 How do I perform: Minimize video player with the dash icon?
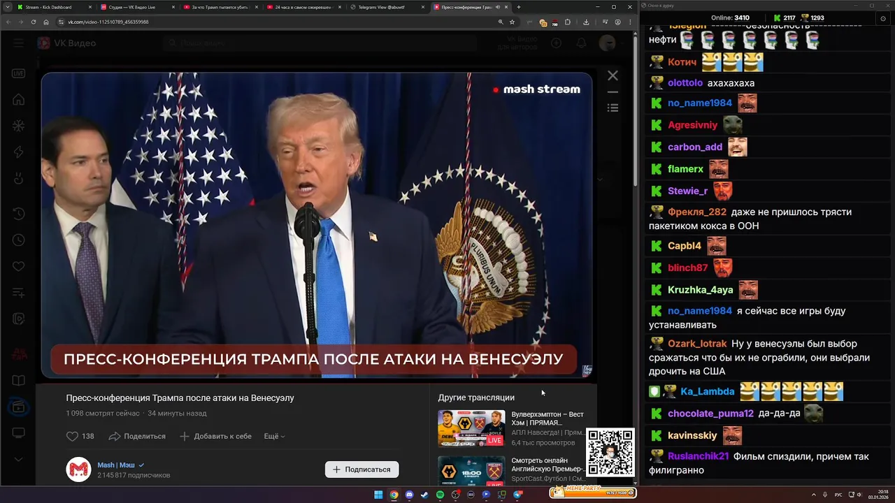(613, 92)
